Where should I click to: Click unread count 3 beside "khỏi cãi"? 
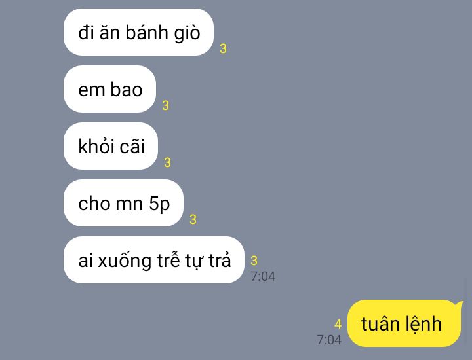[167, 162]
